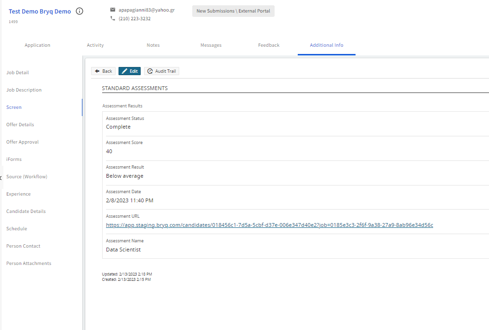489x330 pixels.
Task: Open Offer Details in sidebar
Action: [20, 125]
